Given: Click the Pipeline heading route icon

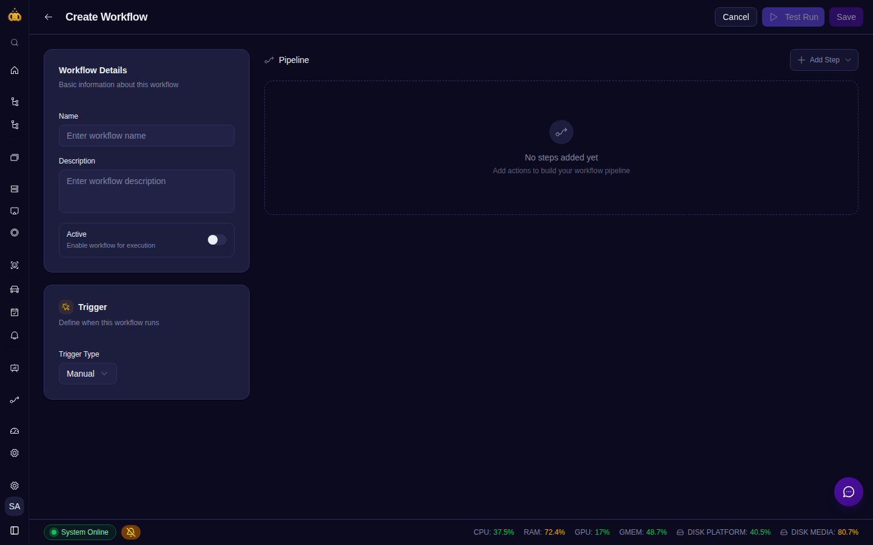Looking at the screenshot, I should [x=269, y=60].
